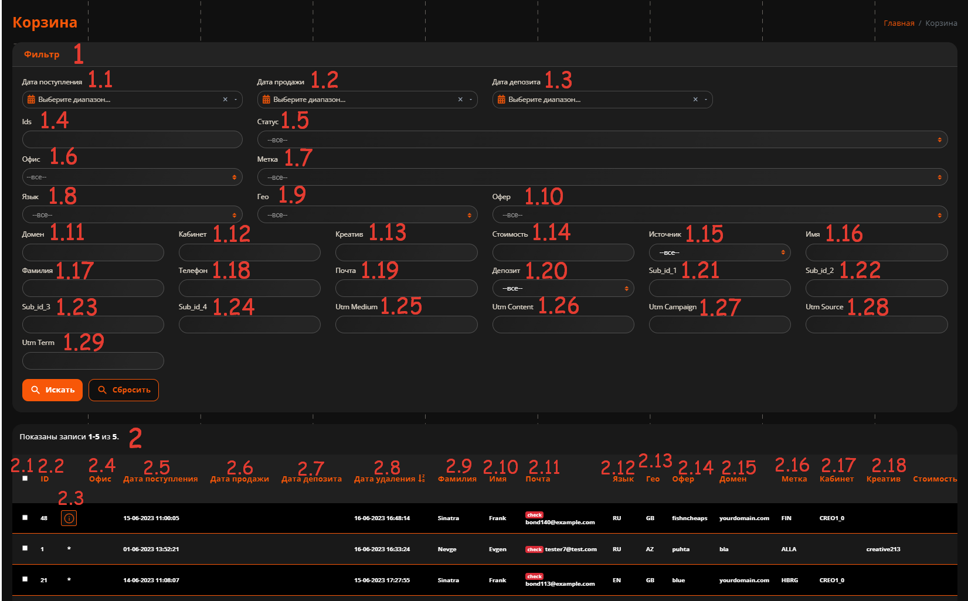Click the Utm Content input field
This screenshot has height=601, width=968.
563,325
